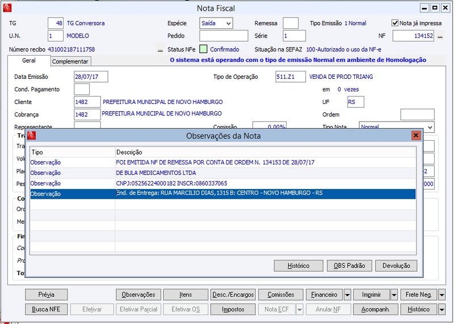Viewport: 454px width, 324px height.
Task: Click the Acompanh. button
Action: click(376, 309)
